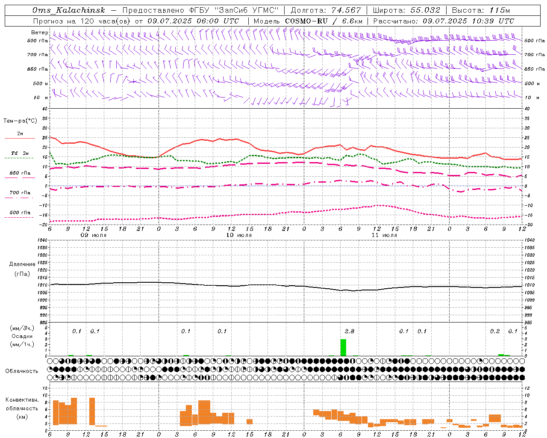Click the tall green 2.8 mm precipitation bar

click(343, 347)
